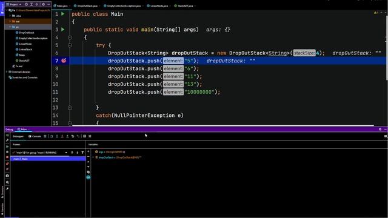Open the Project panel settings gear
Viewport: 388px width, 218px height.
tap(43, 4)
